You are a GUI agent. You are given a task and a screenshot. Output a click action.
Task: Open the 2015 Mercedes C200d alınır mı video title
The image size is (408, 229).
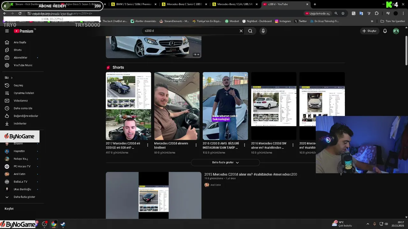[x=251, y=174]
